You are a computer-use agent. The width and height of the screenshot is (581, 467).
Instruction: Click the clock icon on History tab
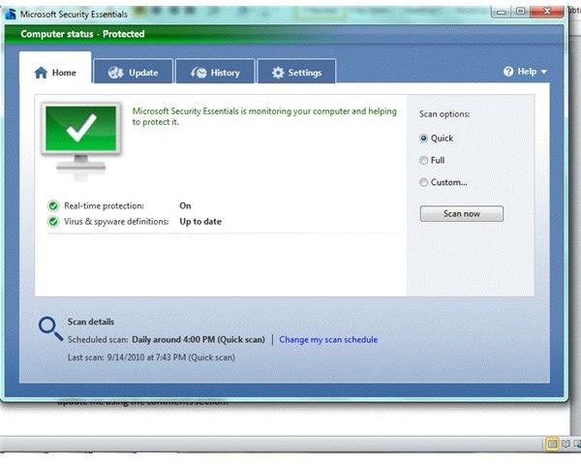[x=199, y=73]
